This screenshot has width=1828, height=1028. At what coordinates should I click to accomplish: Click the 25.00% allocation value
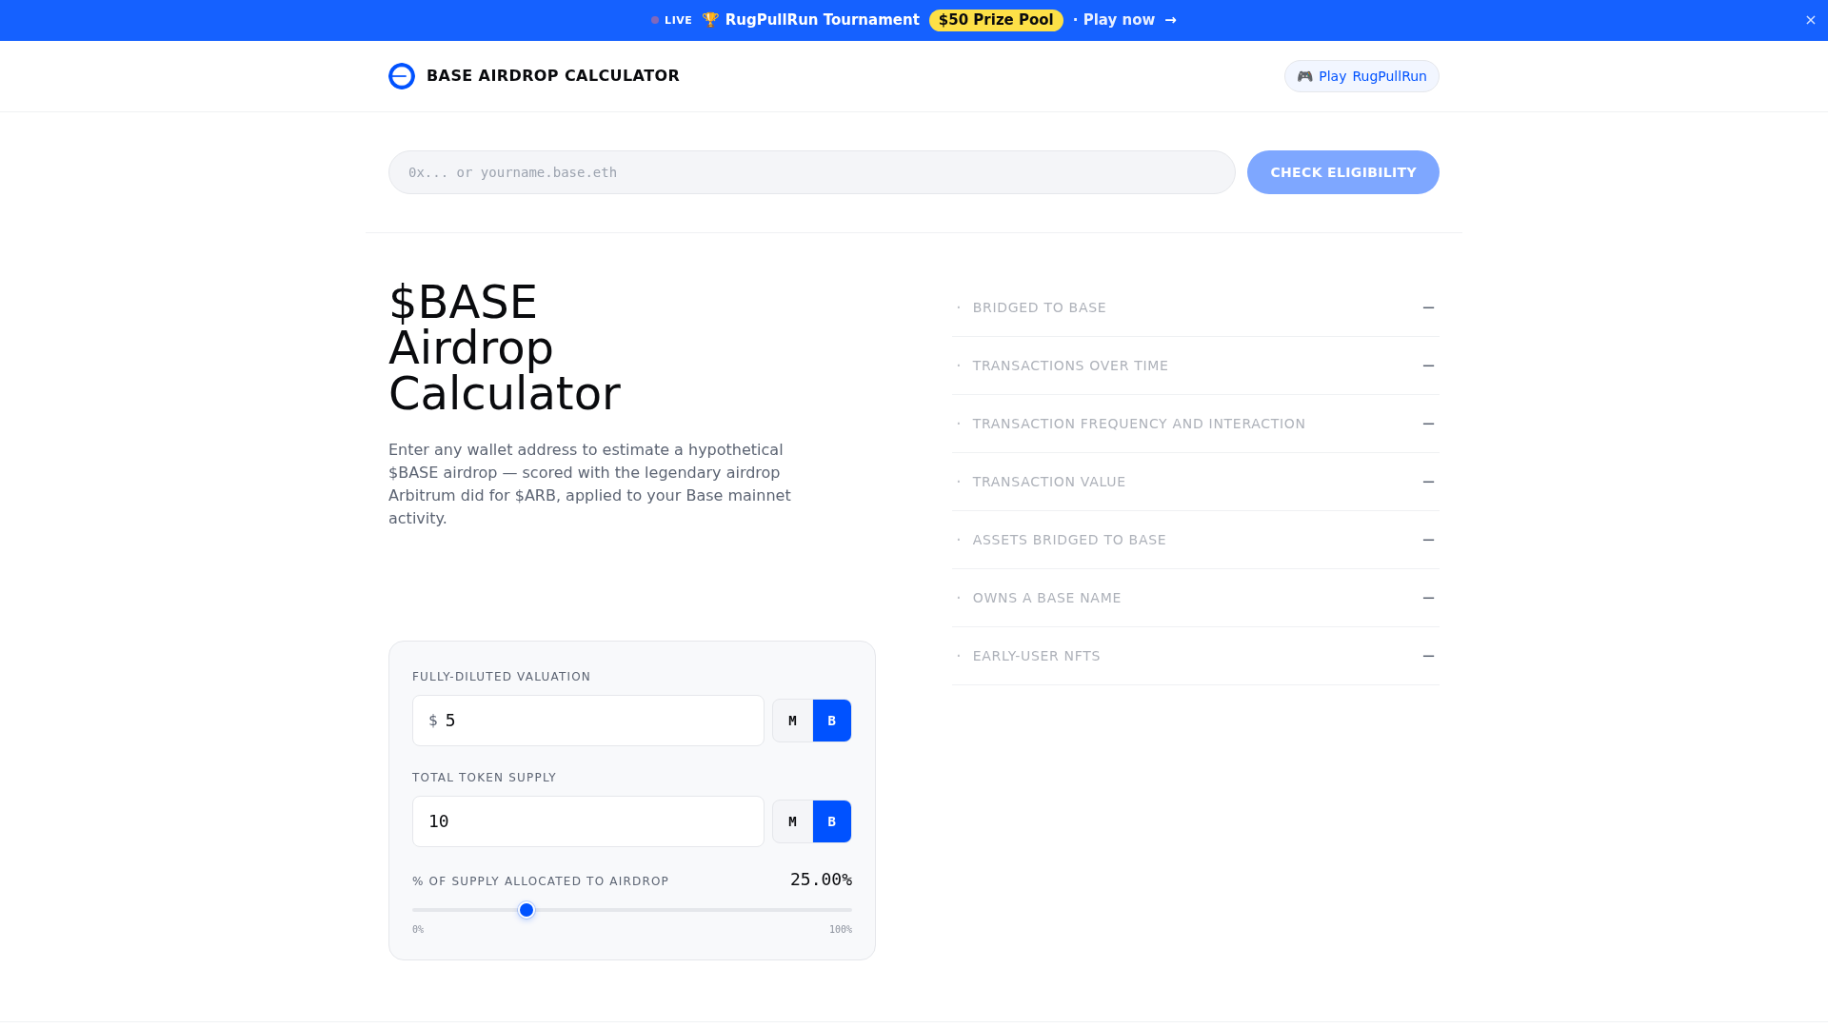[821, 880]
